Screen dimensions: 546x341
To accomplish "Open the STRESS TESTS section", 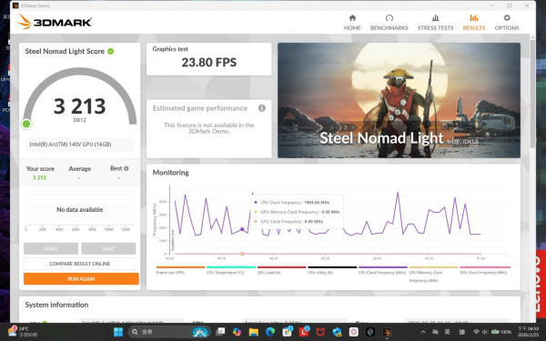I will click(x=435, y=23).
